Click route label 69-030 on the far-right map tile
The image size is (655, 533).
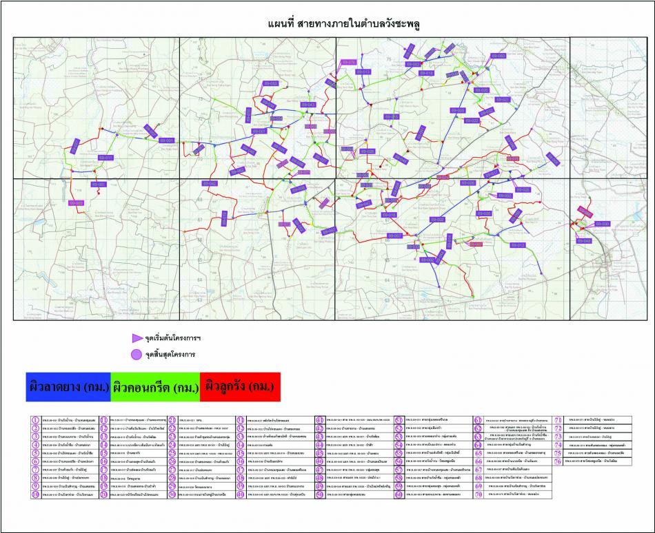point(602,224)
